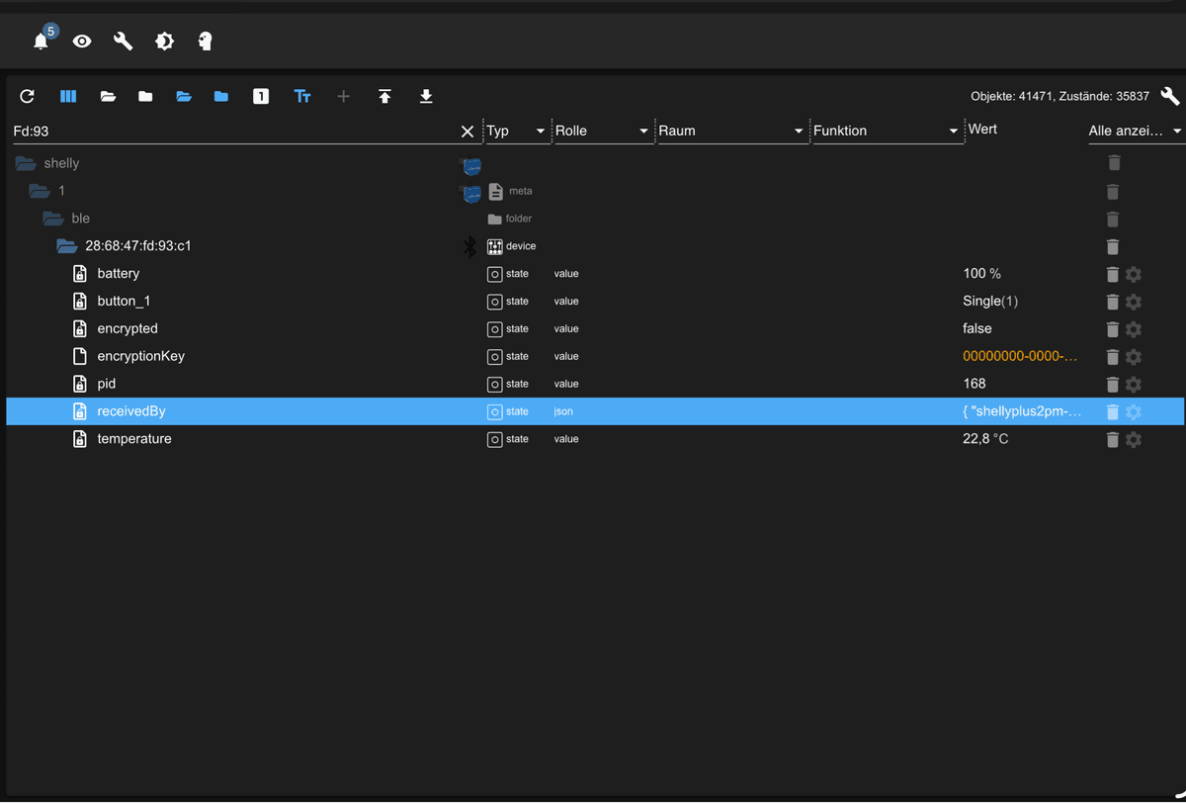
Task: Collapse the shelly folder
Action: point(26,163)
